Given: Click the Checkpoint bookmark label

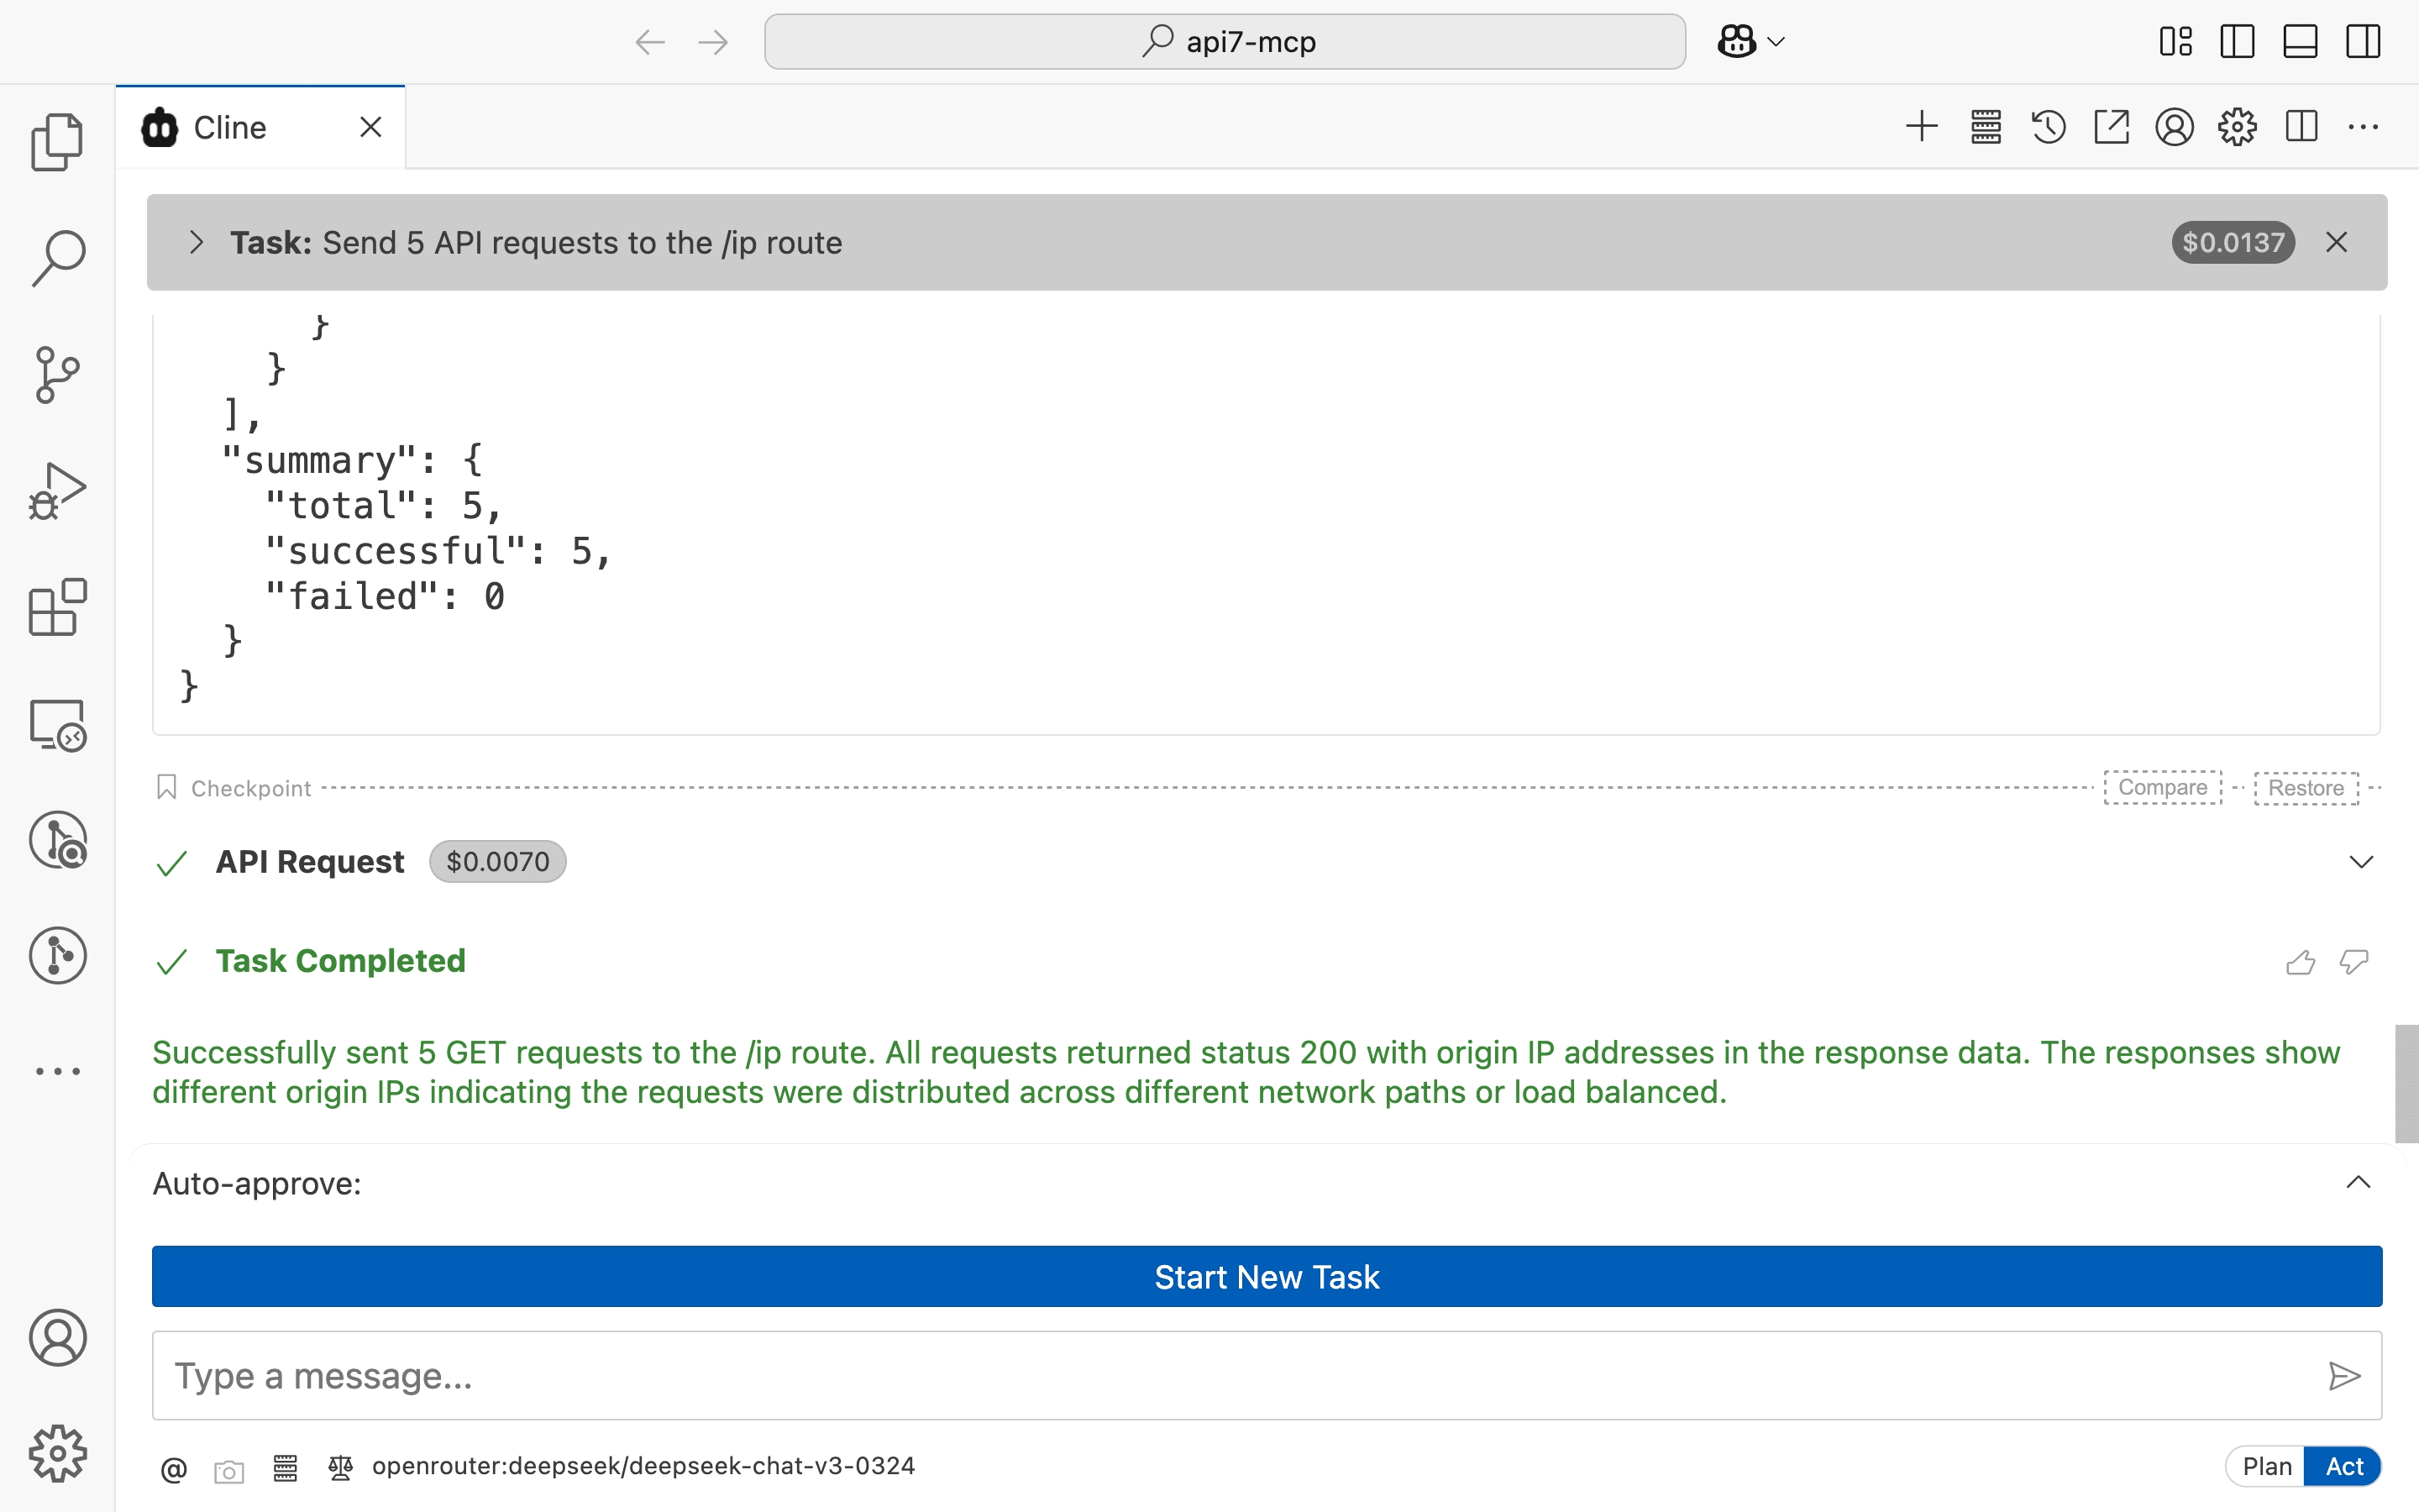Looking at the screenshot, I should tap(234, 788).
